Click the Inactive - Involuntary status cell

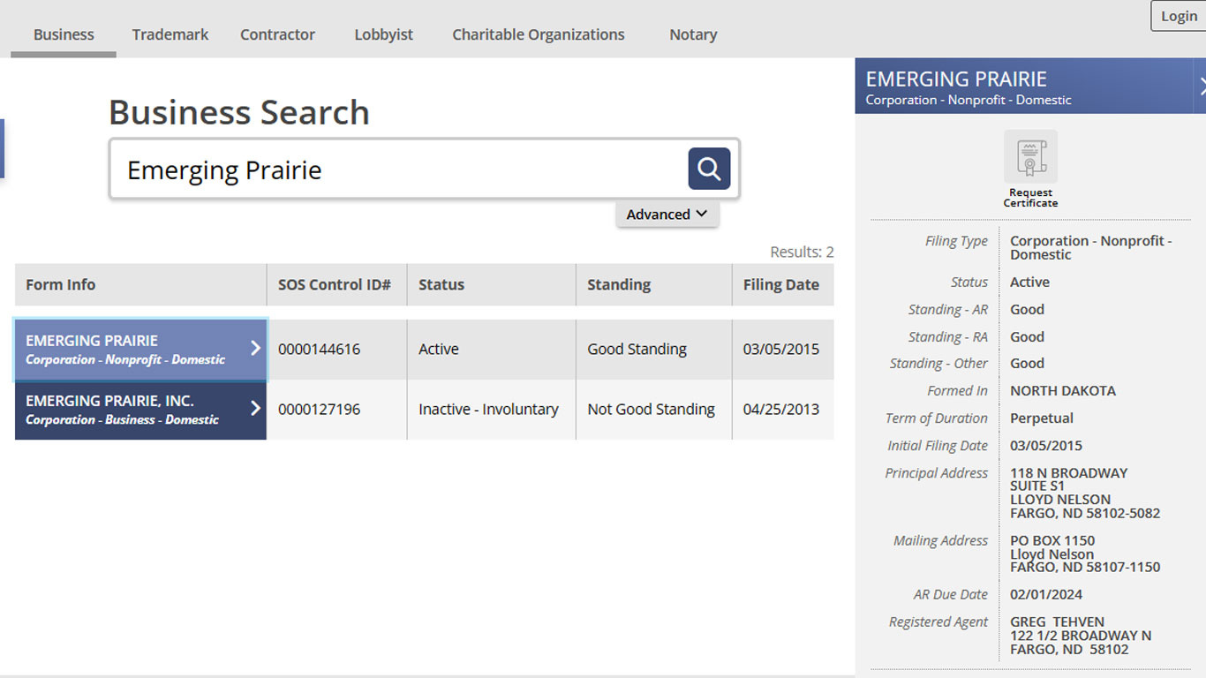pos(491,410)
